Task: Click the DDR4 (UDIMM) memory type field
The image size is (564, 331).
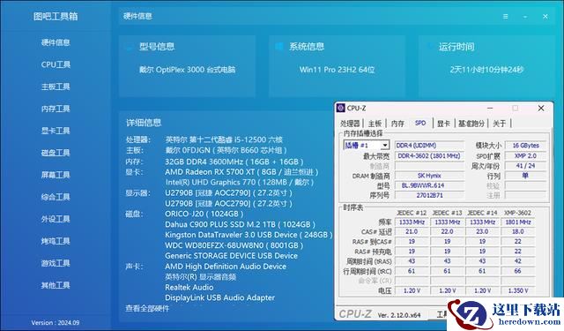Action: pyautogui.click(x=429, y=146)
